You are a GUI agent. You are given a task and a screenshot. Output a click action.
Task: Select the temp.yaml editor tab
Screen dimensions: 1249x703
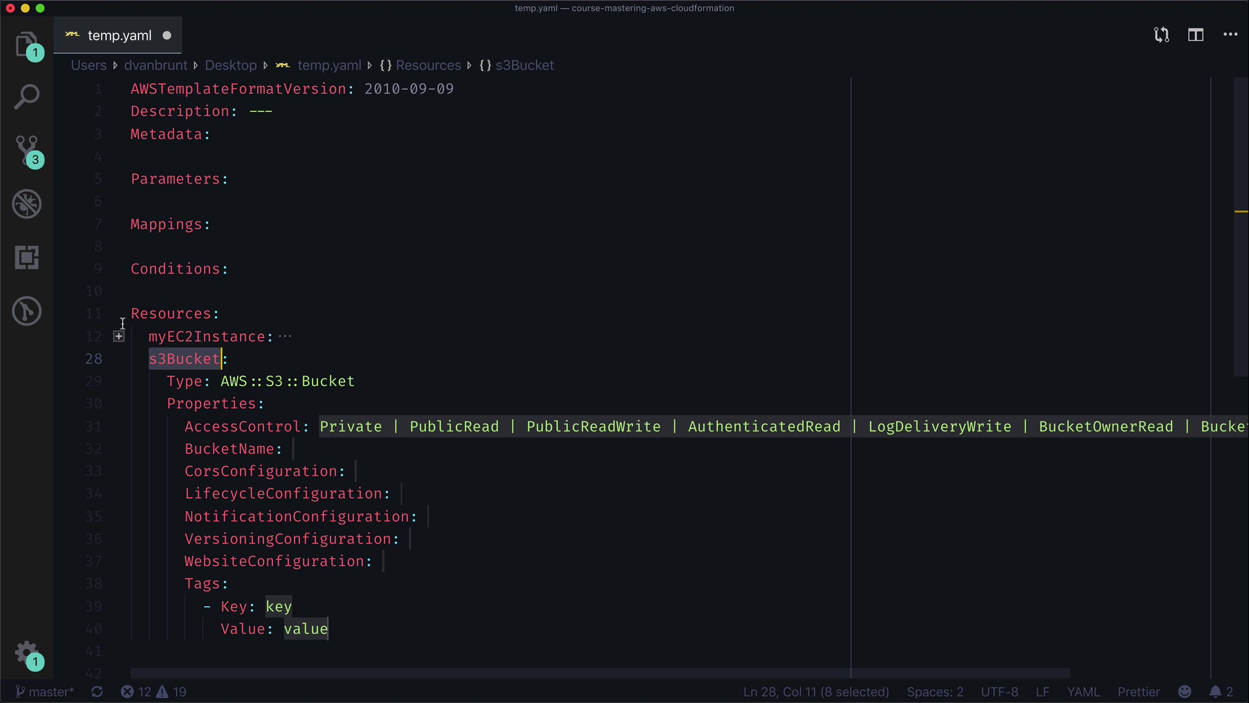(x=119, y=36)
